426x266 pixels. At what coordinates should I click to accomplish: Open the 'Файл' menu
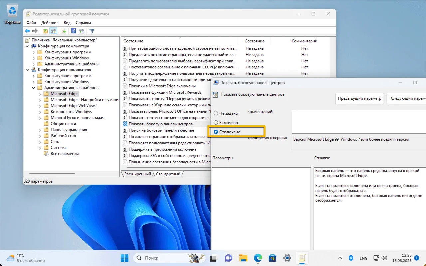[31, 23]
